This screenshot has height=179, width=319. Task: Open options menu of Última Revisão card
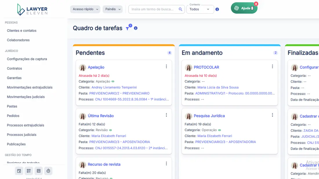tap(166, 115)
